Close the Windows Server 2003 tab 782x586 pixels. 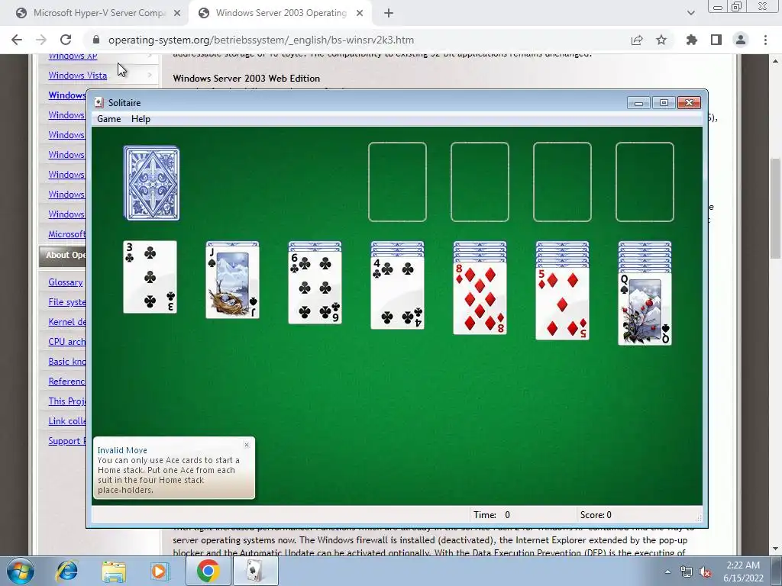360,14
